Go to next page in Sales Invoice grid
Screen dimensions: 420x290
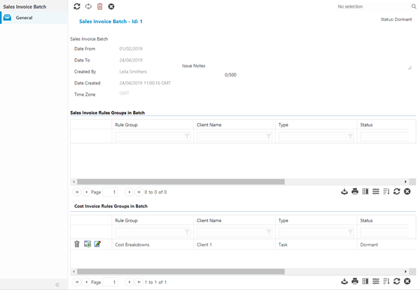coord(129,191)
